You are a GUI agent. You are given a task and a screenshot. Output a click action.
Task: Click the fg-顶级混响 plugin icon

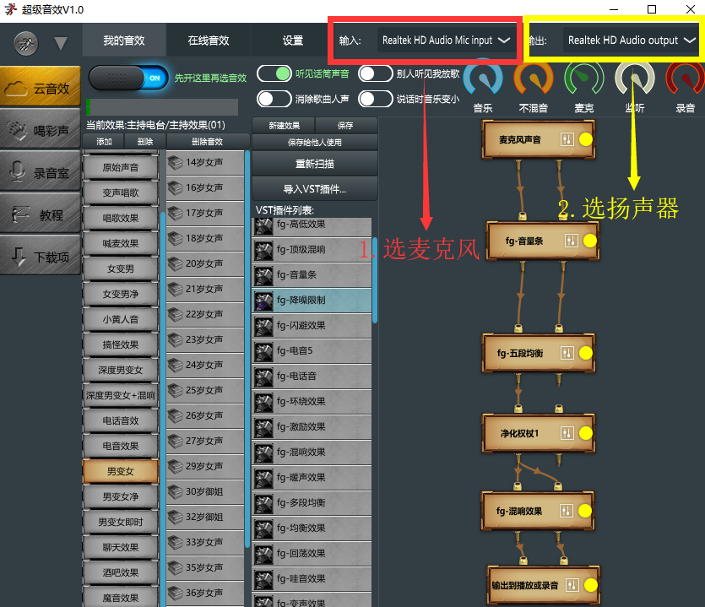pos(263,251)
